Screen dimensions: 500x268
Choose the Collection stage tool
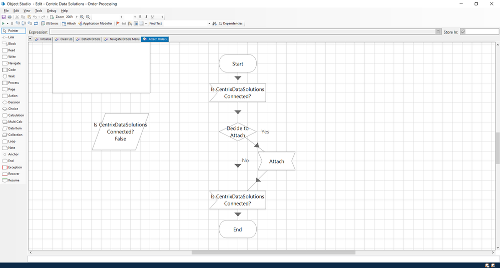pos(14,134)
